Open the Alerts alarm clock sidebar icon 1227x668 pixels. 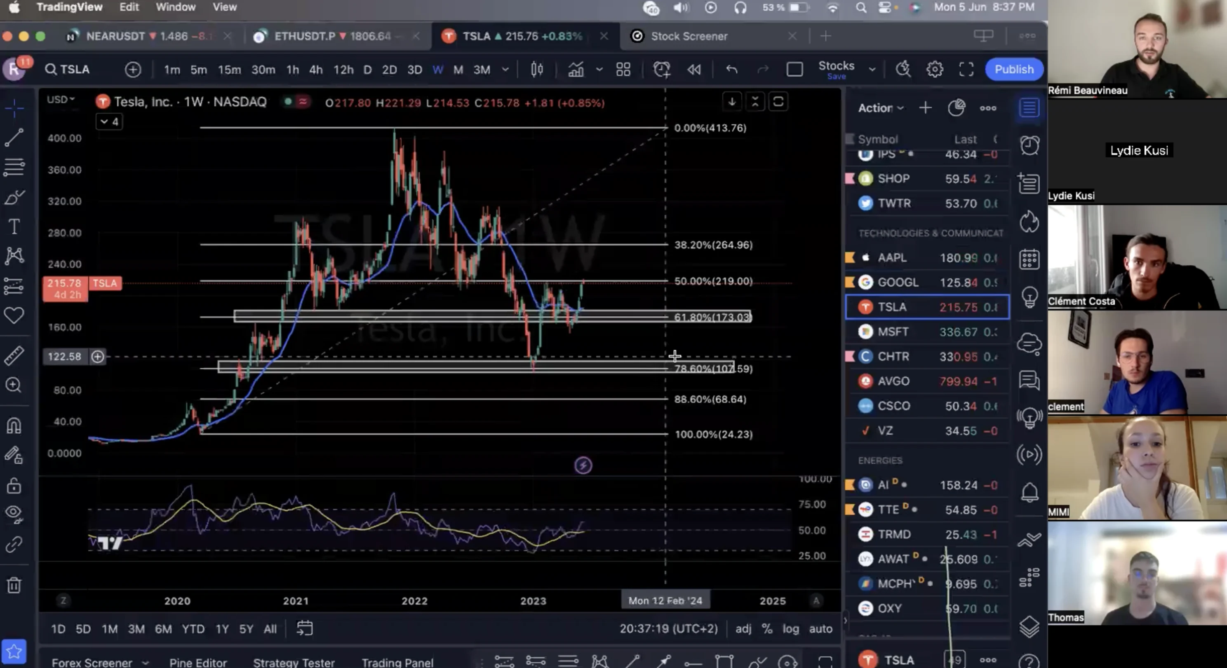click(x=1029, y=145)
